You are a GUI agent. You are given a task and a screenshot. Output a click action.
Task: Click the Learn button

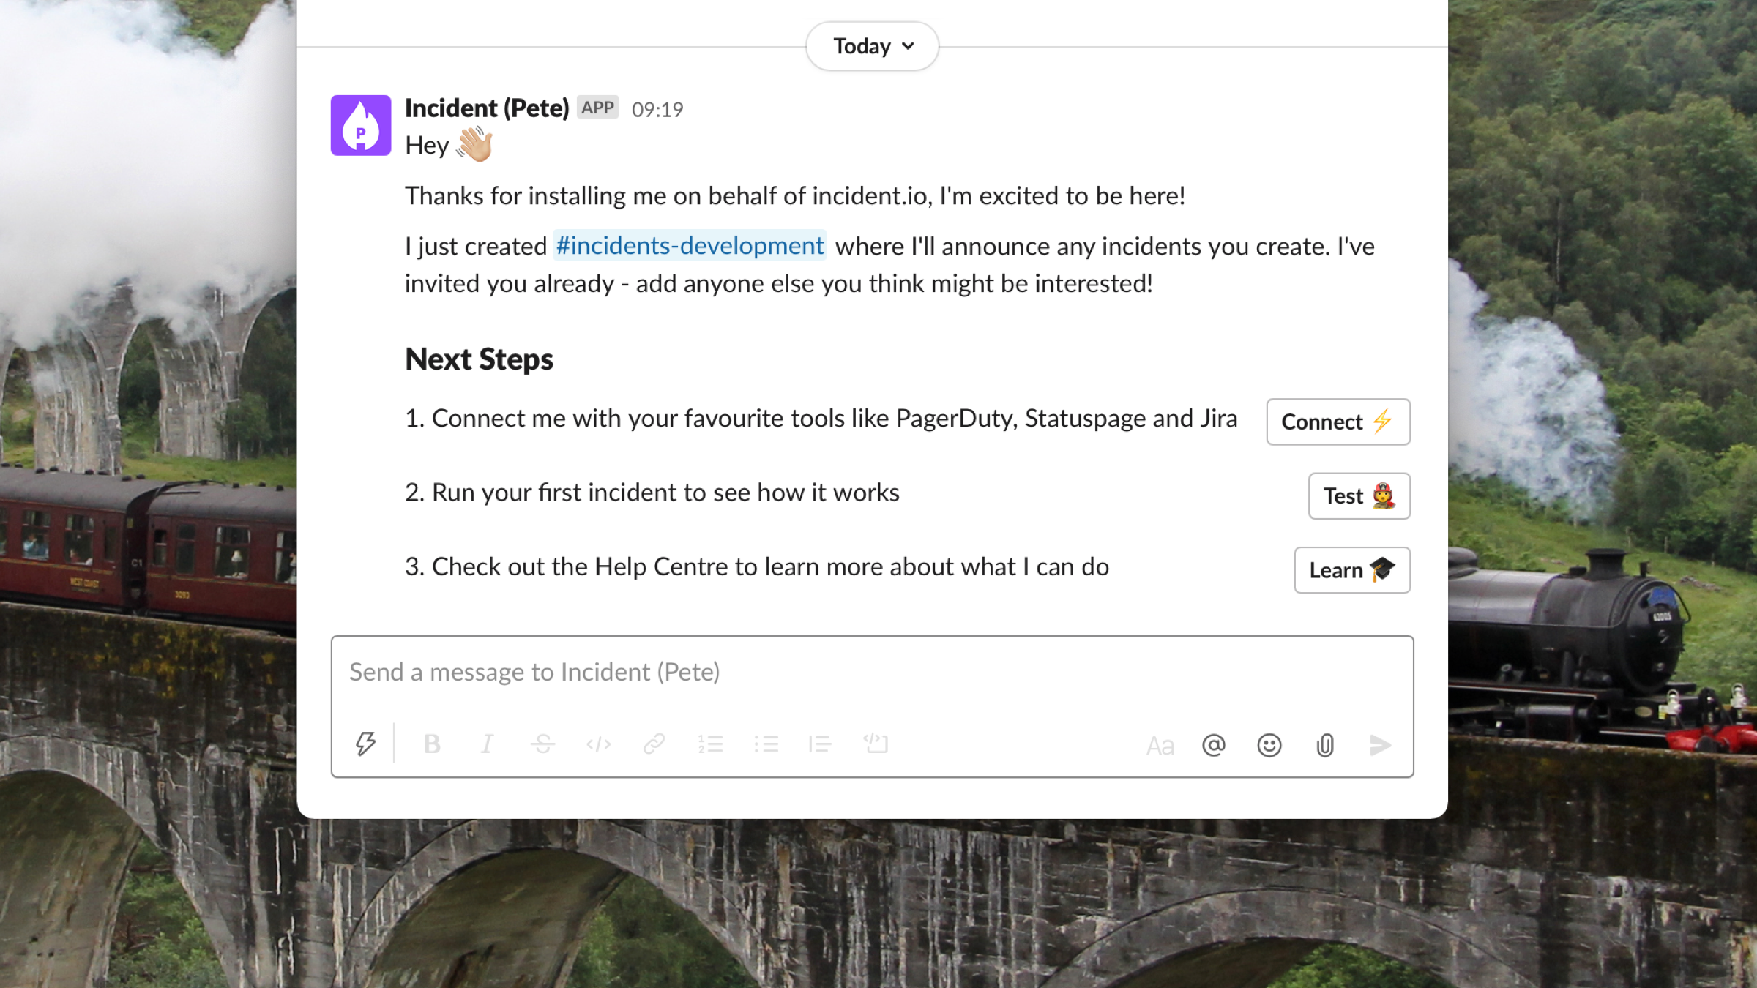pyautogui.click(x=1352, y=570)
